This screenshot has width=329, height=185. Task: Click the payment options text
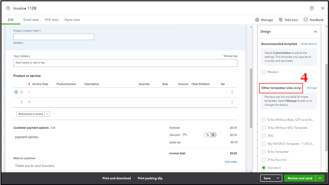pos(26,137)
